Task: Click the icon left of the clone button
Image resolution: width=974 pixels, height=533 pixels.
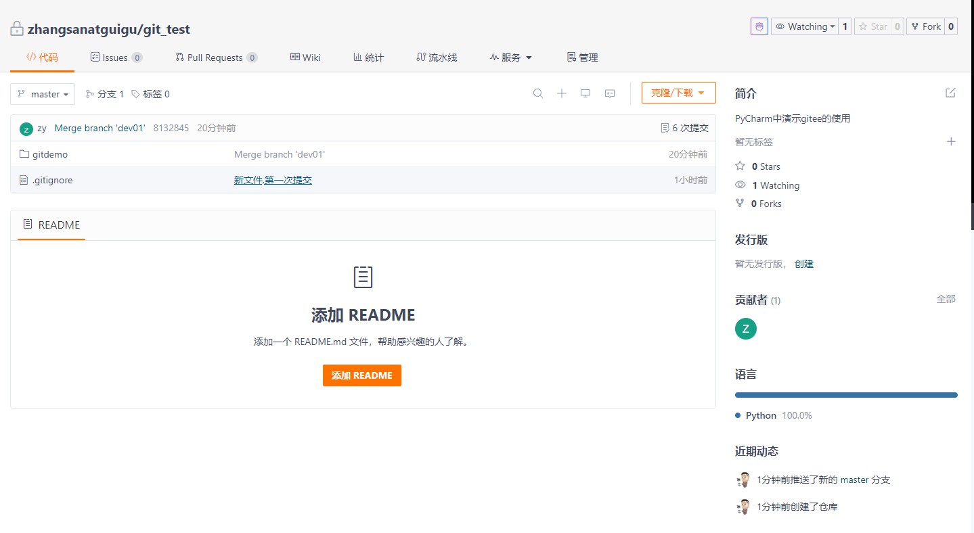Action: pyautogui.click(x=610, y=93)
